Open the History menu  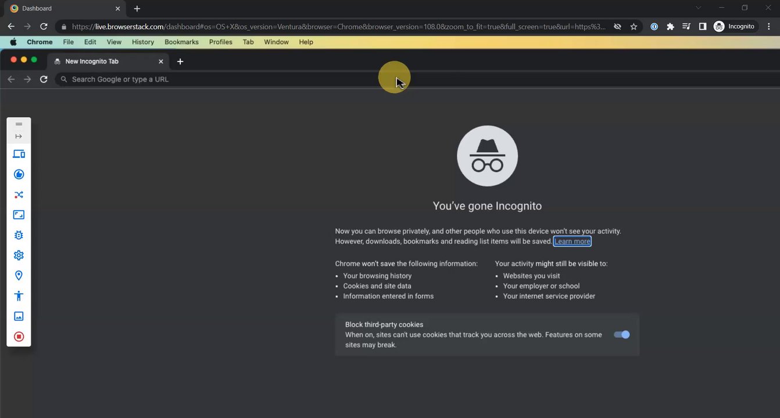[143, 42]
